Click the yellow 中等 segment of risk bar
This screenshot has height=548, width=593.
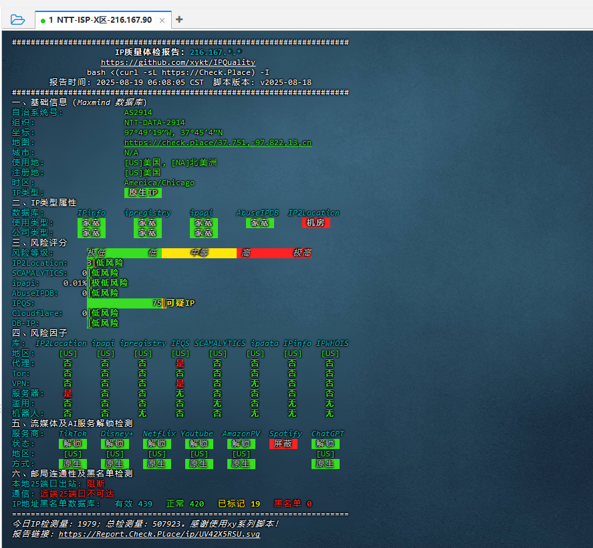click(x=199, y=253)
